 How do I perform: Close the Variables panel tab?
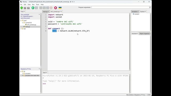click(x=138, y=11)
